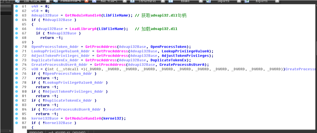
Task: Toggle breakpoint dot on line 86
Action: coord(16,118)
